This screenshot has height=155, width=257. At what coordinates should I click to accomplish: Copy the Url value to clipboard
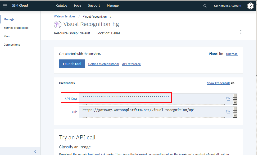coord(228,112)
